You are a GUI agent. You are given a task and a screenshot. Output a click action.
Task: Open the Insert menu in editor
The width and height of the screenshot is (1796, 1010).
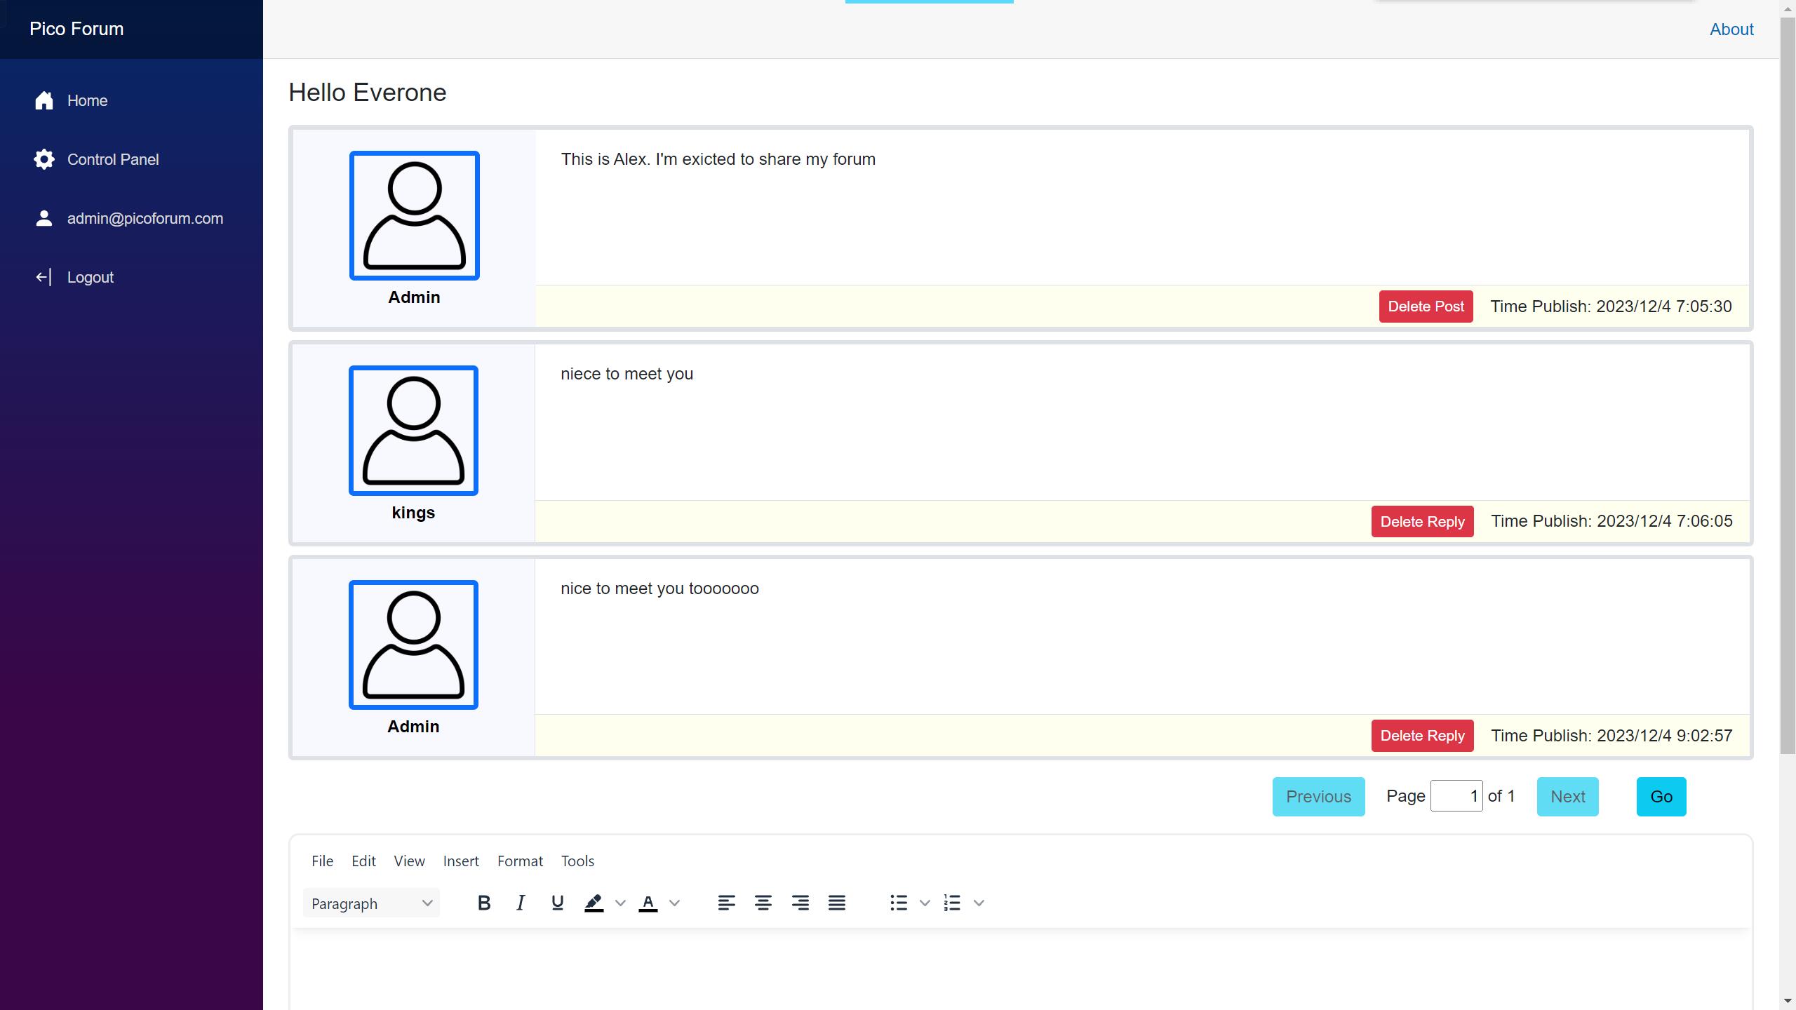point(461,861)
